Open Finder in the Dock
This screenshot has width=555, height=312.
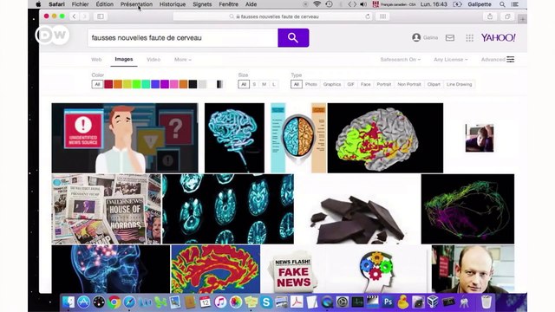click(x=69, y=302)
